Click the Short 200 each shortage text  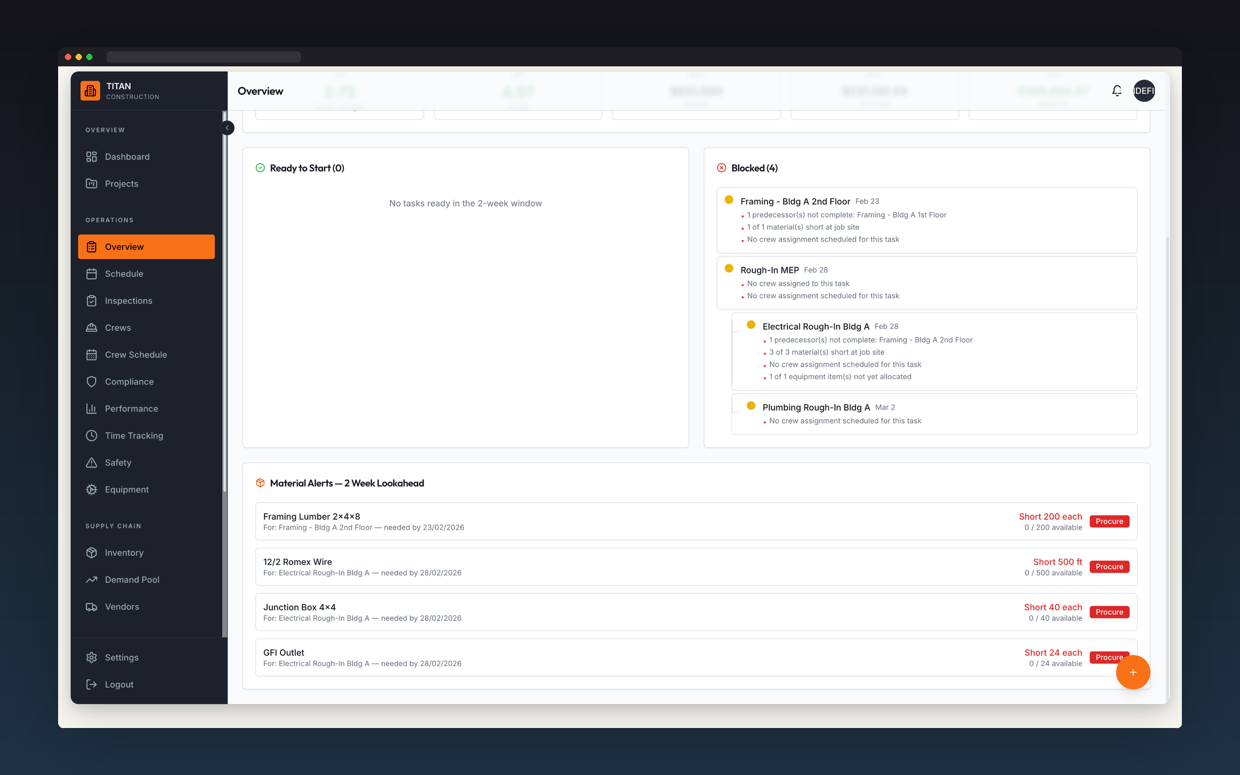point(1051,516)
